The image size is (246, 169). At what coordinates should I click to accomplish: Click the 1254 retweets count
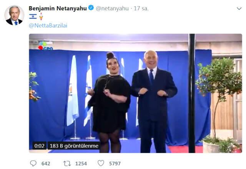[81, 164]
